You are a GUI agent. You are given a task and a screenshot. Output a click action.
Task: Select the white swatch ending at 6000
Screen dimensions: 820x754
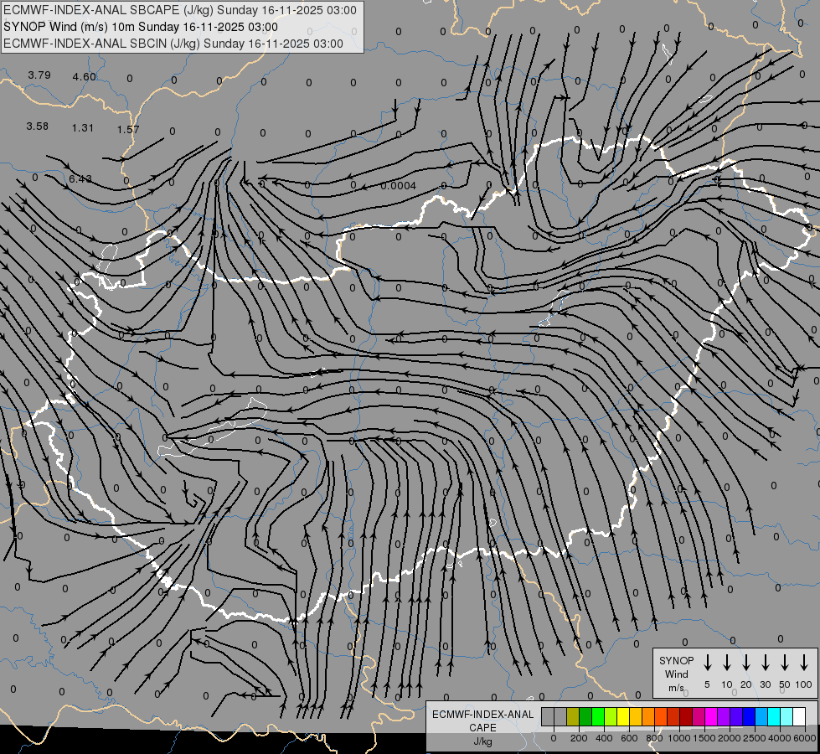pyautogui.click(x=800, y=717)
